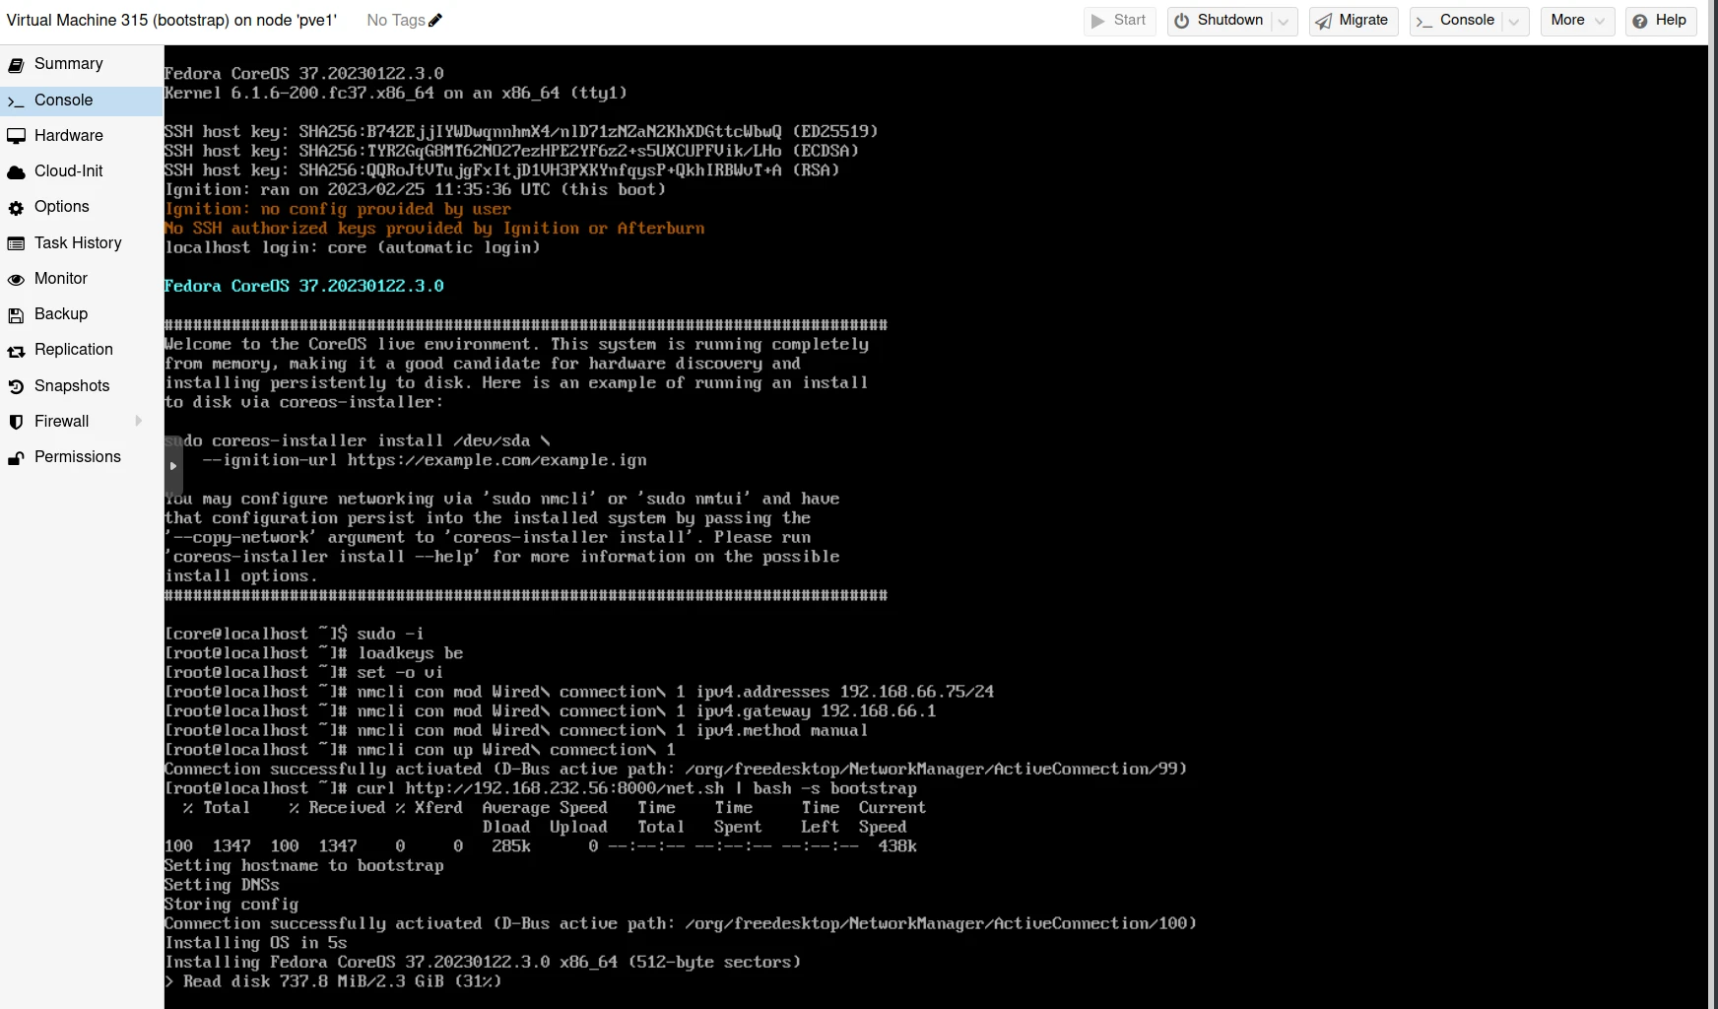Click the Shutdown button
The width and height of the screenshot is (1718, 1009).
tap(1219, 21)
